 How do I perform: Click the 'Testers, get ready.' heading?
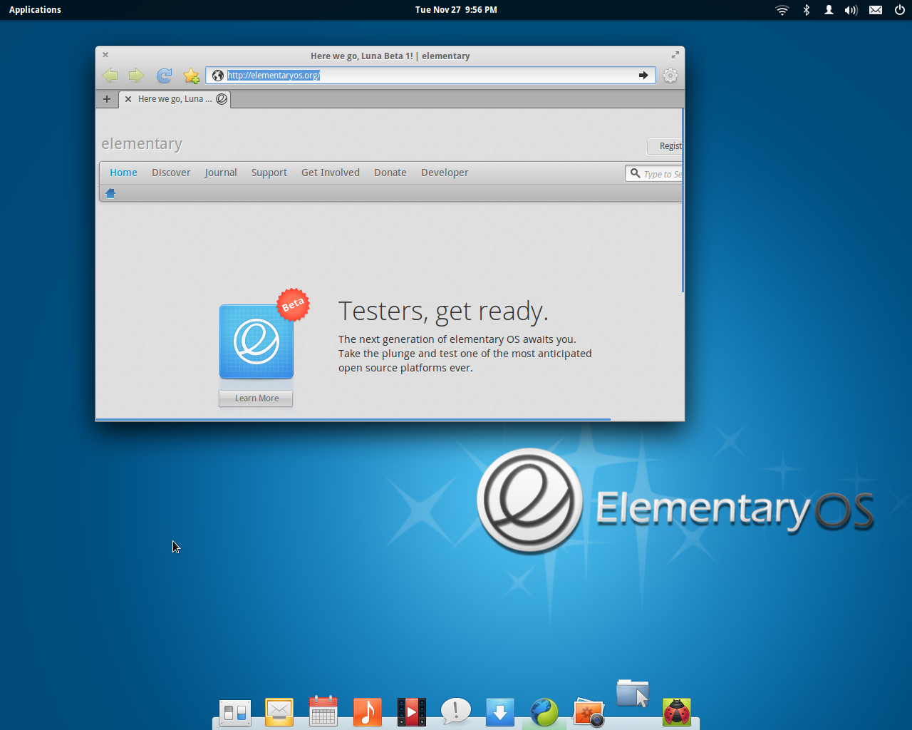click(443, 312)
